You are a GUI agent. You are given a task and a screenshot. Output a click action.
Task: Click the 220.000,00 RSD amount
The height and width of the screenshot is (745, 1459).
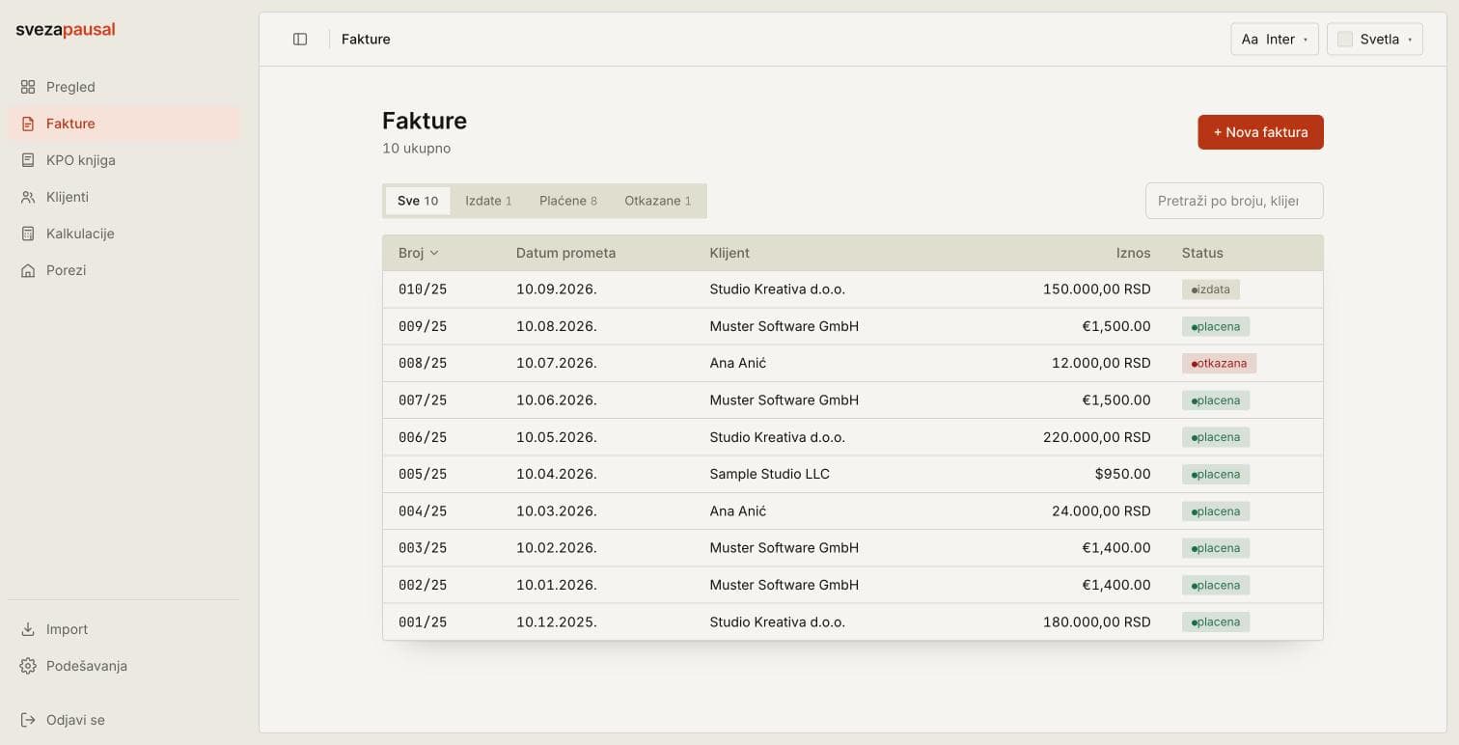coord(1096,437)
